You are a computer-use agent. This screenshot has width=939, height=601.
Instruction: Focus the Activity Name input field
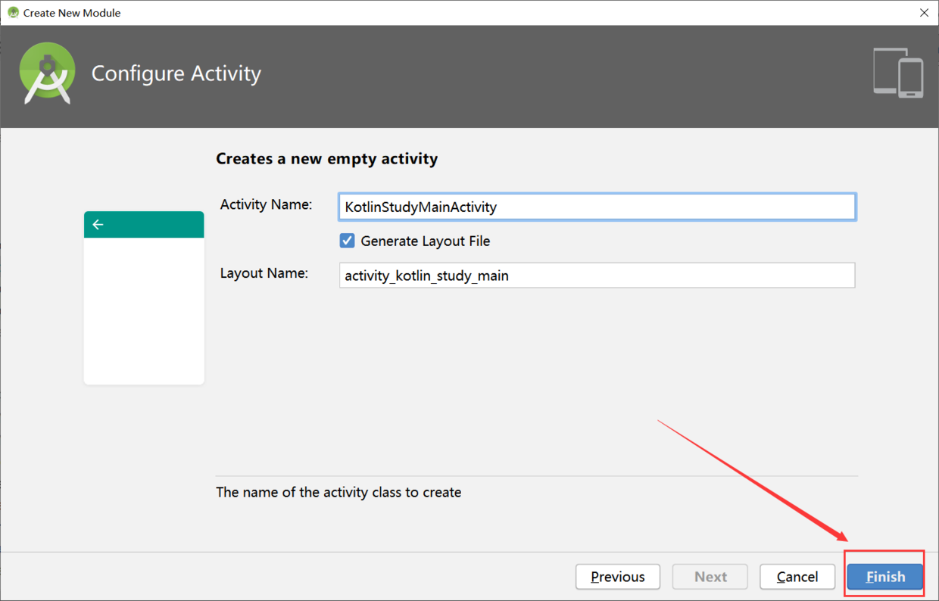coord(597,207)
